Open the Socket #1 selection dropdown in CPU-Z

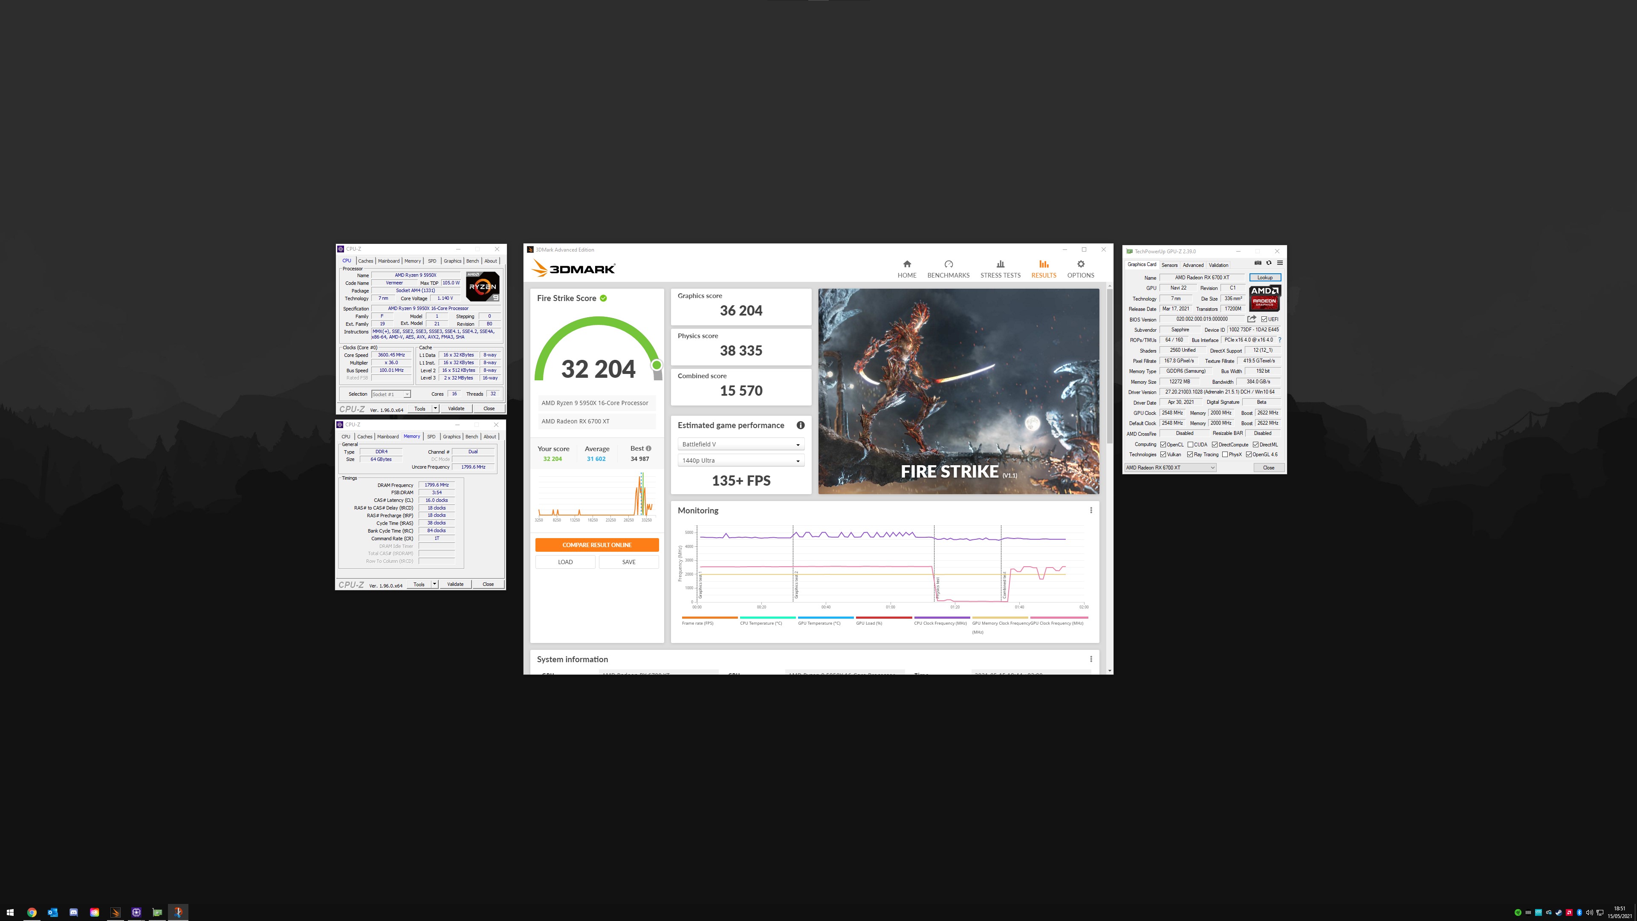391,394
